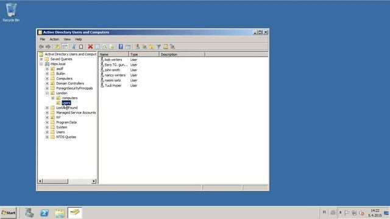Open filter options with the funnel icon
The height and width of the screenshot is (219, 390).
(158, 47)
